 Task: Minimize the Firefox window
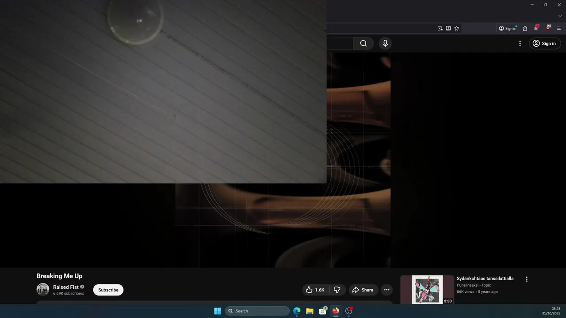pyautogui.click(x=532, y=4)
